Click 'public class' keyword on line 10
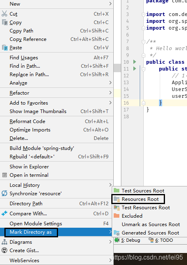The height and width of the screenshot is (265, 187). tap(165, 62)
